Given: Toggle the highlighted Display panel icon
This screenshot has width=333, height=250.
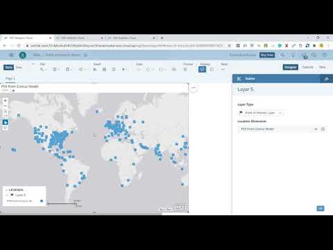Looking at the screenshot, I should point(202,69).
